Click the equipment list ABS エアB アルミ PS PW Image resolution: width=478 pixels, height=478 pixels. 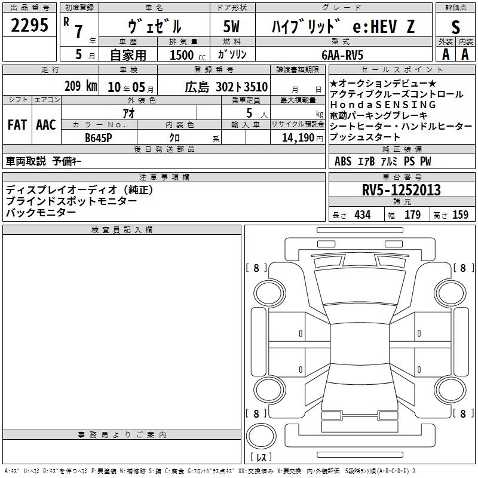point(383,161)
